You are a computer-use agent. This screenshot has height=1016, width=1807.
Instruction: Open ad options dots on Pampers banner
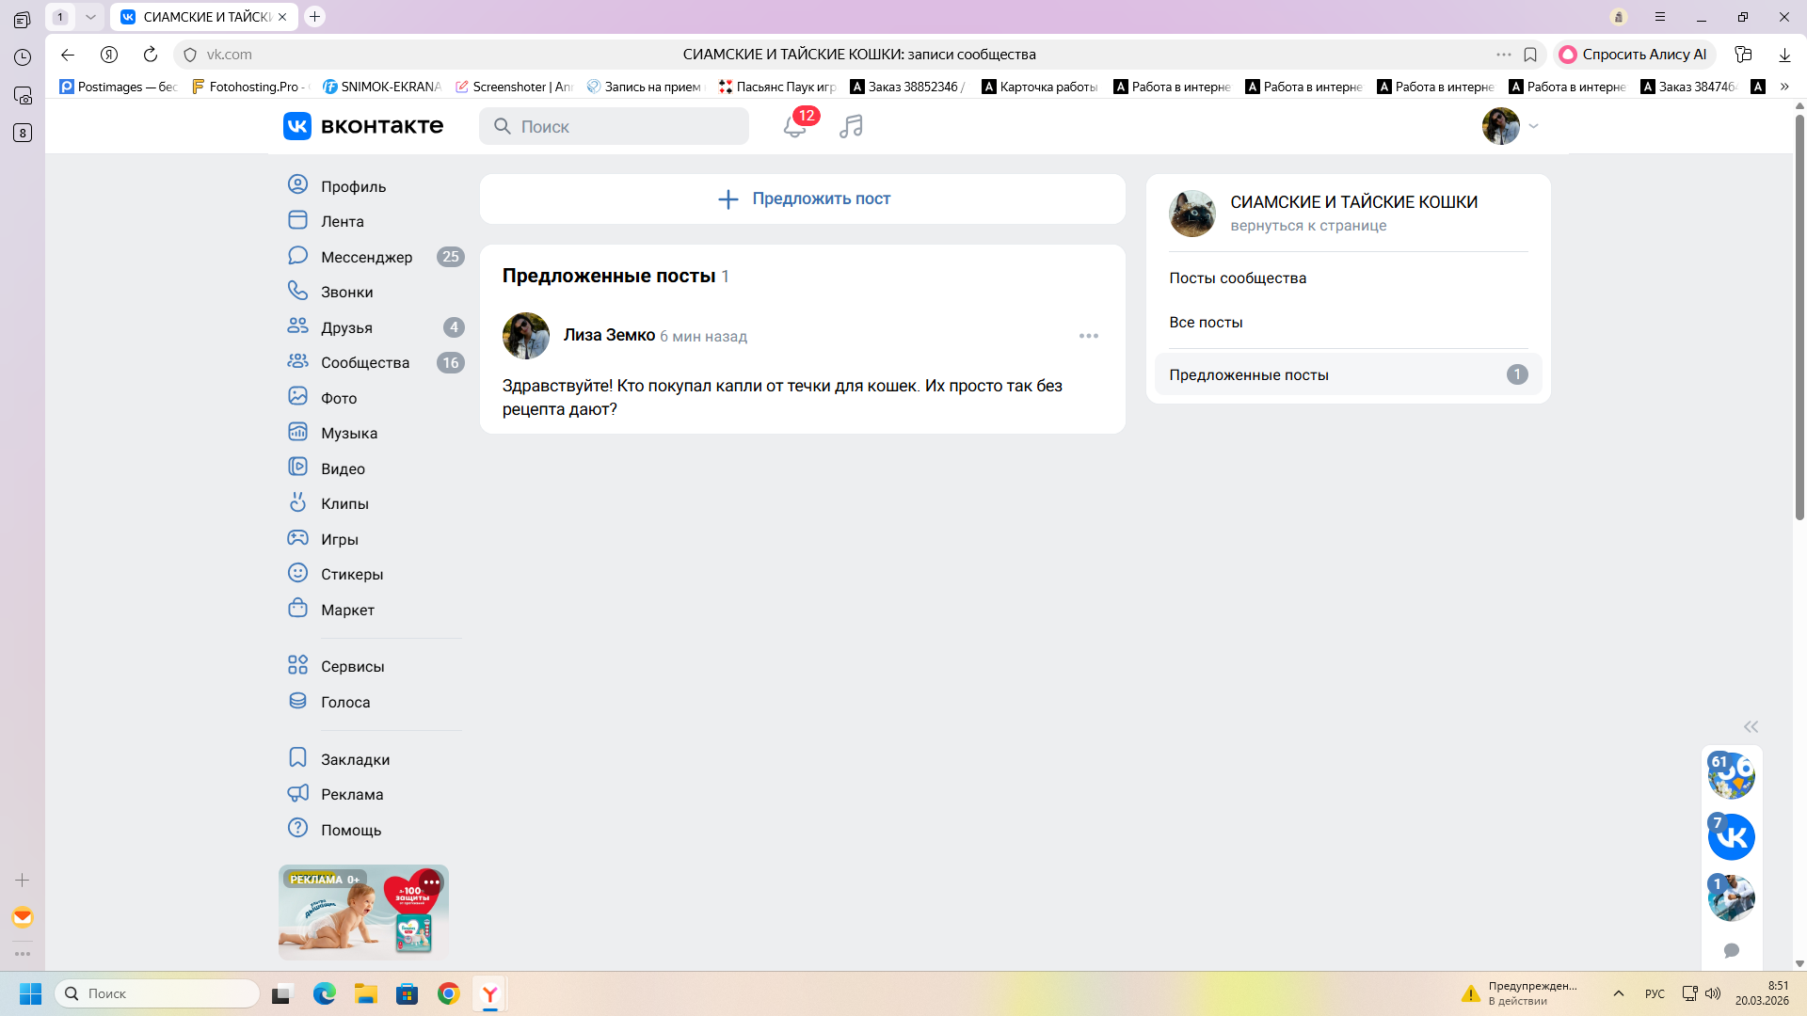[431, 882]
